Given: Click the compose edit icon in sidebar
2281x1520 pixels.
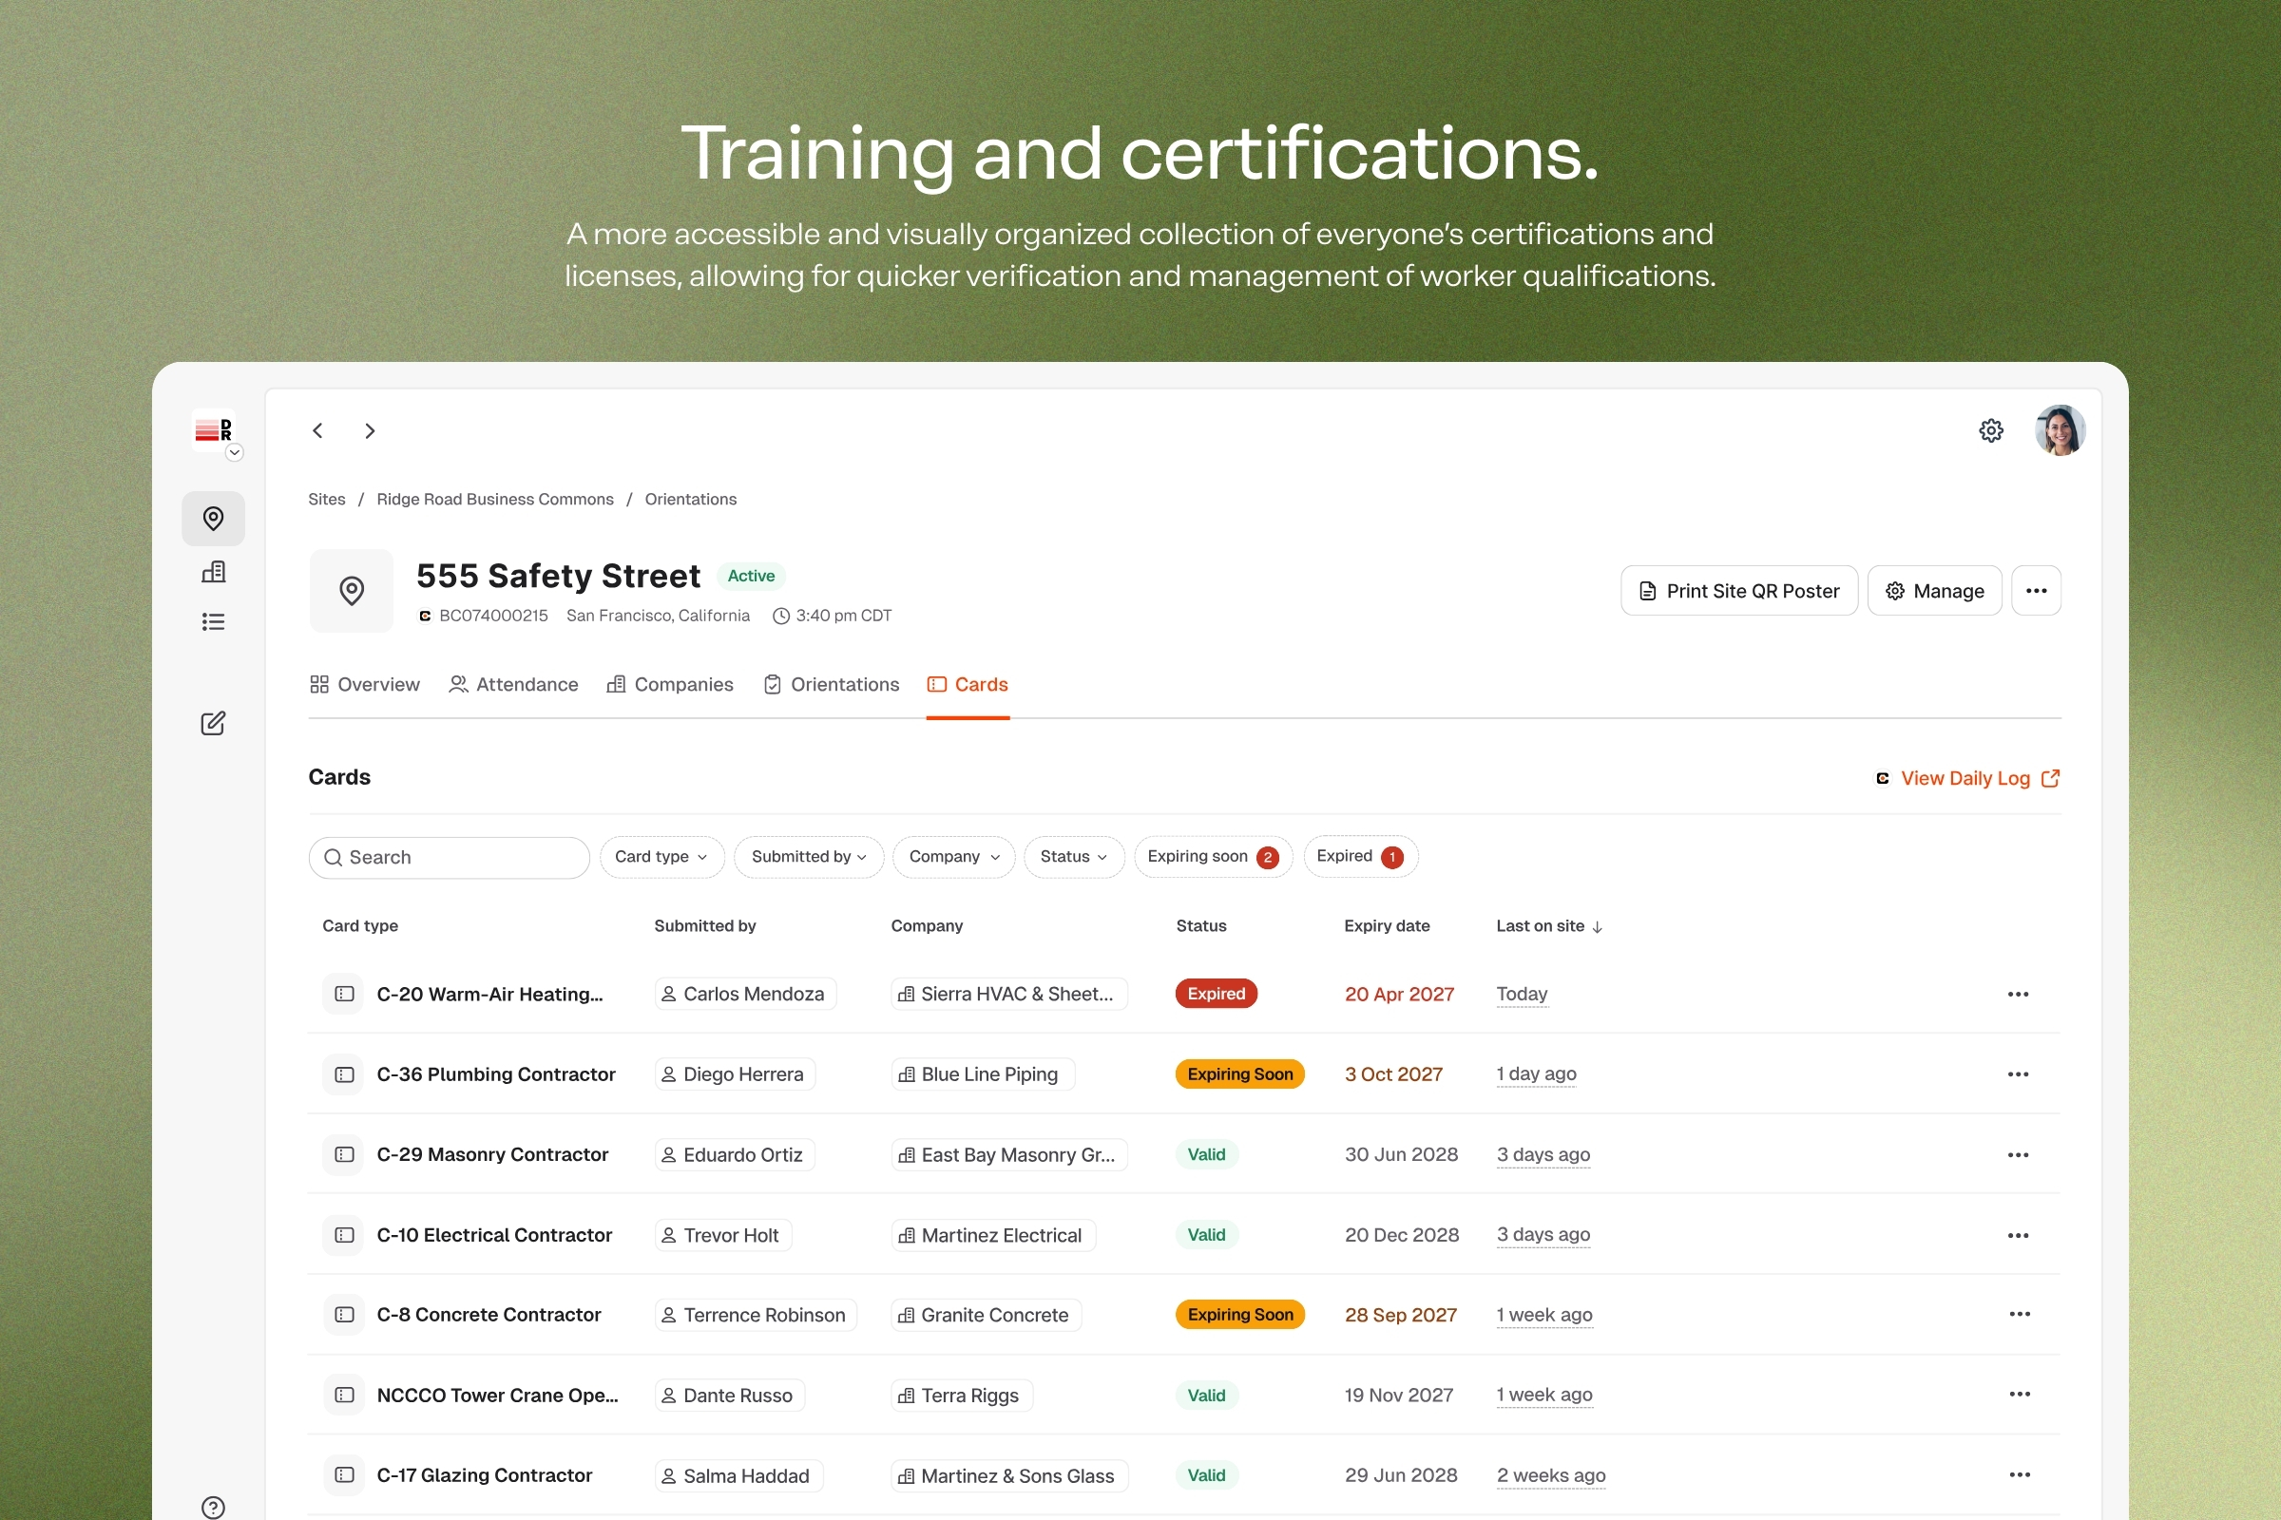Looking at the screenshot, I should point(213,723).
